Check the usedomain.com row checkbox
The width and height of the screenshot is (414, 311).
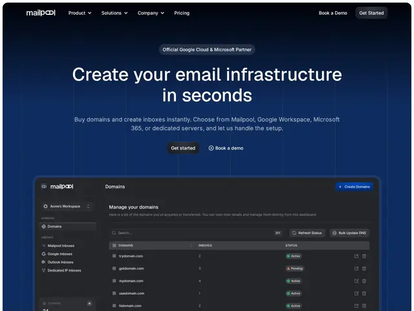[114, 294]
